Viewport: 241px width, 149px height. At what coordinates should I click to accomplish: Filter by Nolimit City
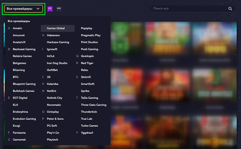coord(55,98)
